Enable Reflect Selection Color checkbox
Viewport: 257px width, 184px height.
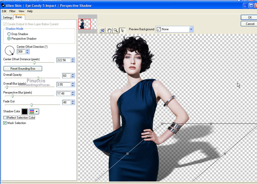tap(5, 118)
